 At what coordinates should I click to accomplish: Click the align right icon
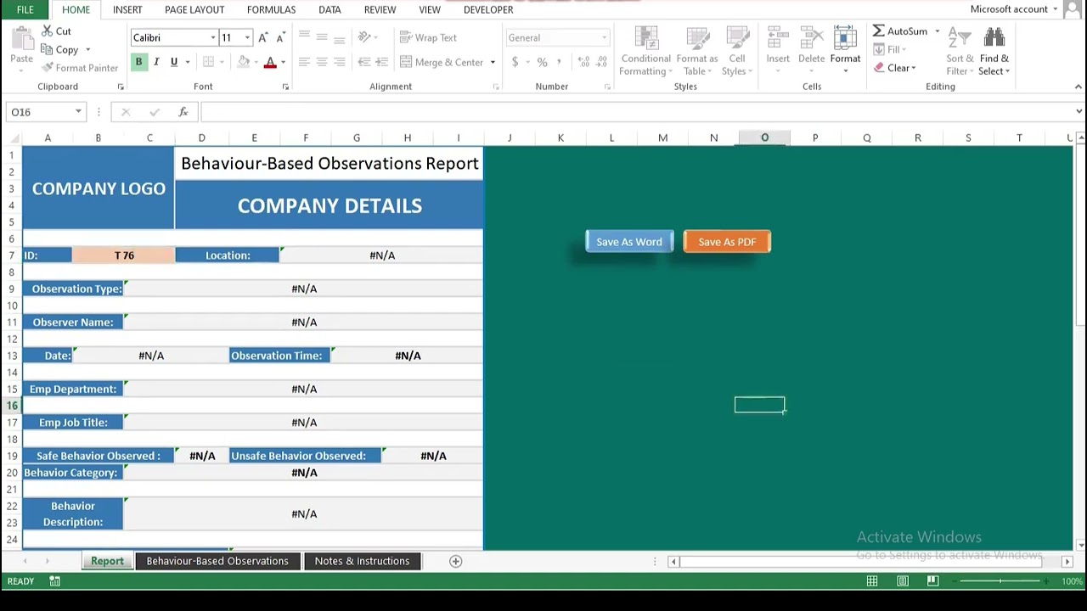point(340,62)
